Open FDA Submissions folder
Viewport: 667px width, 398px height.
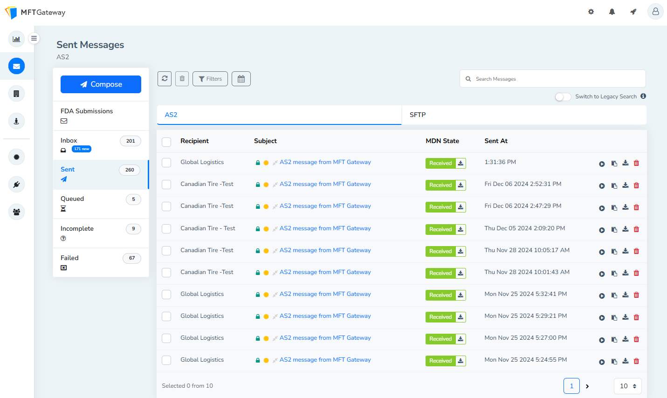pyautogui.click(x=101, y=116)
